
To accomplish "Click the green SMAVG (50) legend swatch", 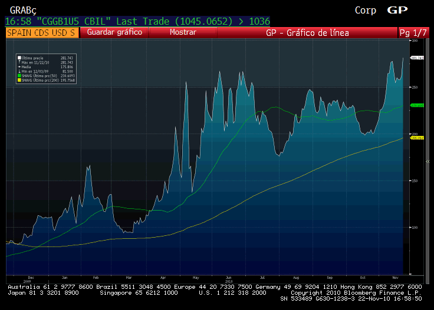I will (x=19, y=76).
